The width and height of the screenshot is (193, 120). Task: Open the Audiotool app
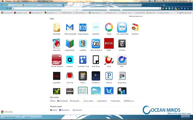tap(70, 60)
